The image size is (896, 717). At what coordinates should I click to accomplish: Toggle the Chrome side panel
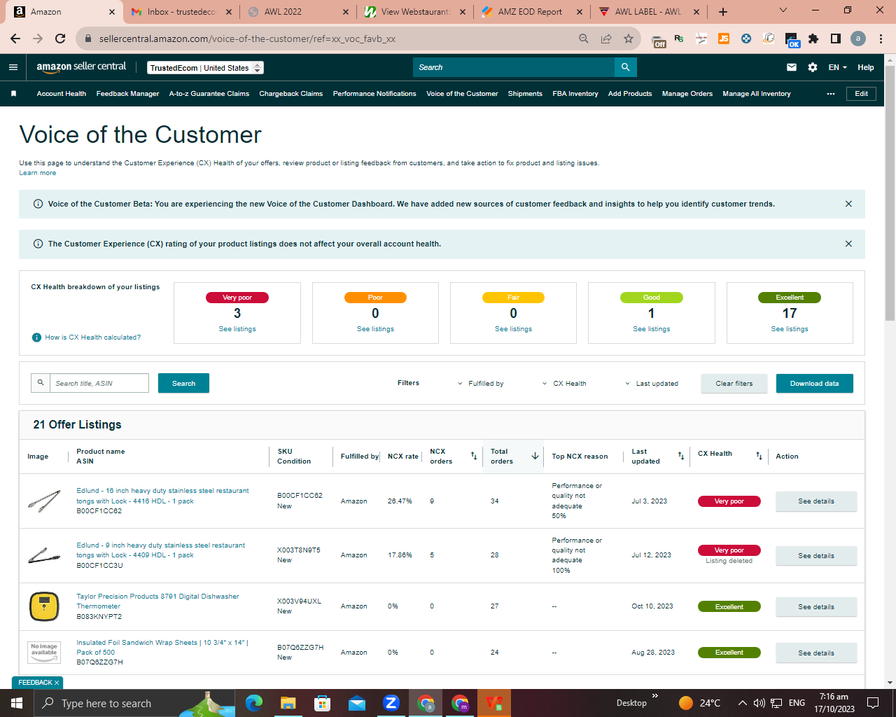click(836, 39)
